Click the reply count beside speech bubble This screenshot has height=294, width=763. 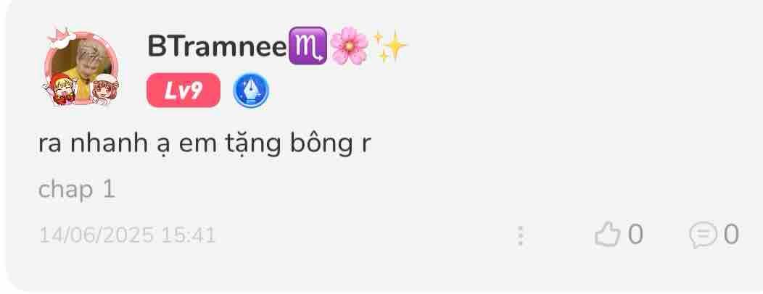pos(731,235)
